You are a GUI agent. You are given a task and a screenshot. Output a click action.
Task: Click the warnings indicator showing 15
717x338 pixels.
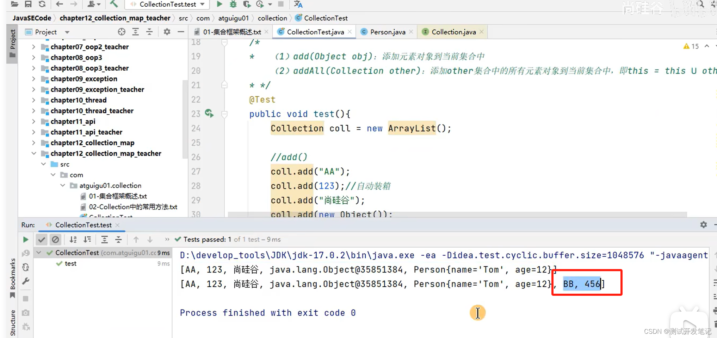pyautogui.click(x=691, y=46)
